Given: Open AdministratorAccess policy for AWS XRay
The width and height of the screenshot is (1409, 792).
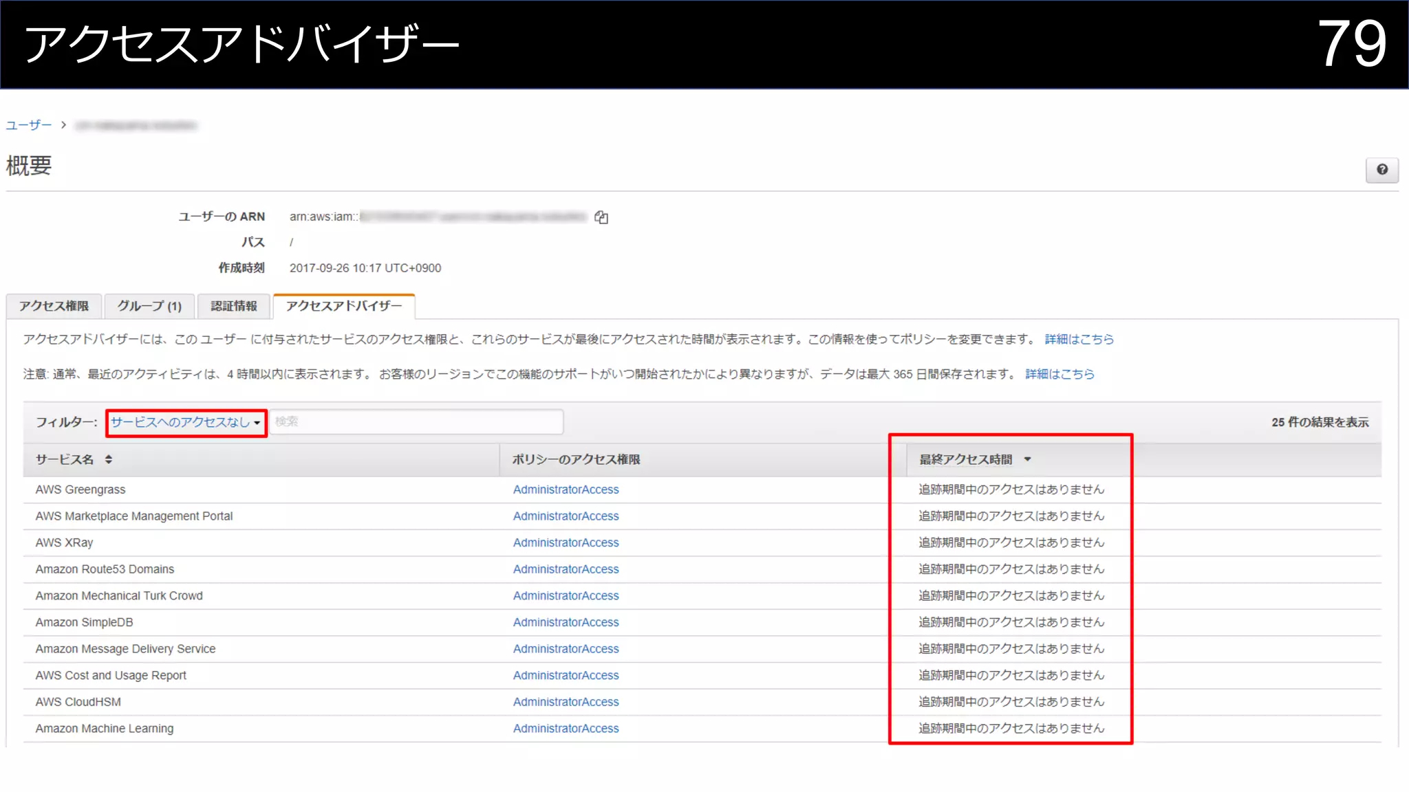Looking at the screenshot, I should pyautogui.click(x=566, y=542).
